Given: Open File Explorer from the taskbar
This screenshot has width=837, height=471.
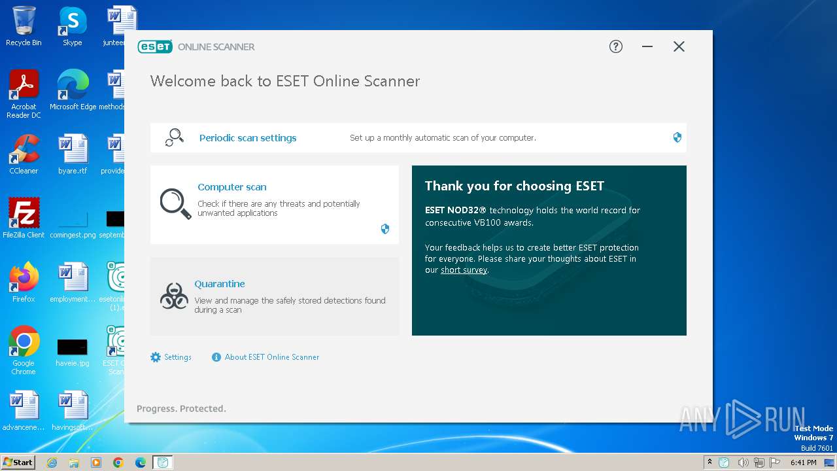Looking at the screenshot, I should tap(74, 462).
